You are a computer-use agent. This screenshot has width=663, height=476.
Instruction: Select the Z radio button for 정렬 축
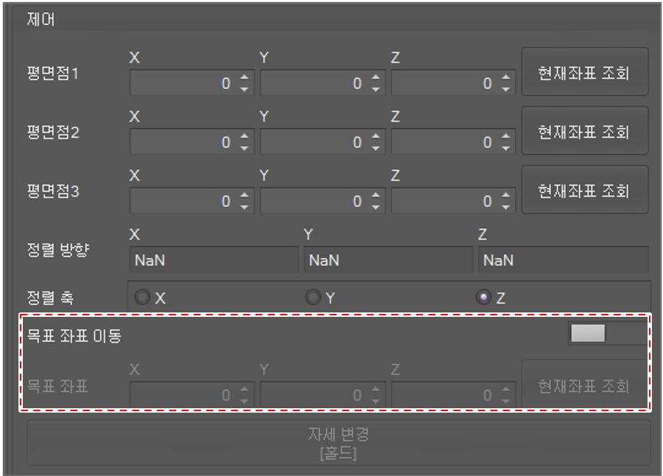click(483, 298)
